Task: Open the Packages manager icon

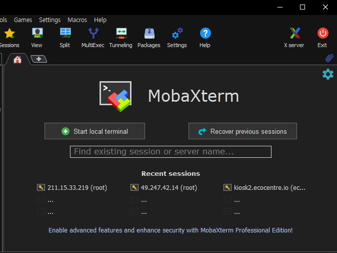Action: point(149,33)
